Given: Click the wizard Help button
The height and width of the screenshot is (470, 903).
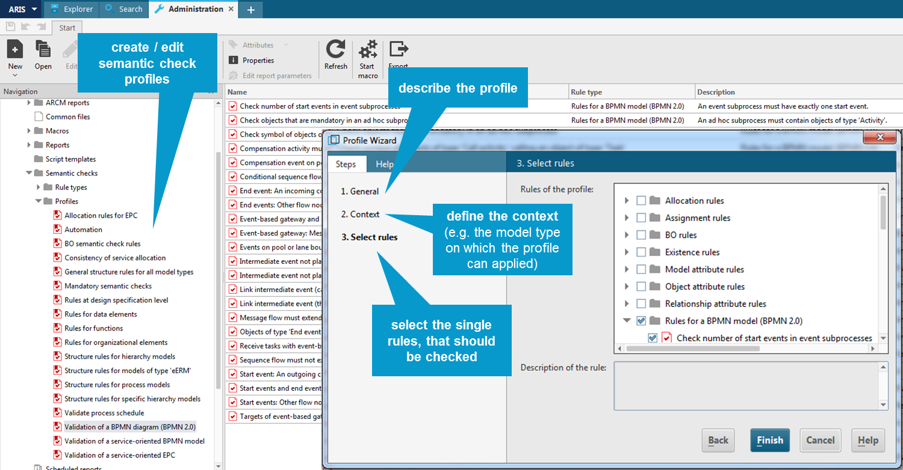Looking at the screenshot, I should 868,440.
